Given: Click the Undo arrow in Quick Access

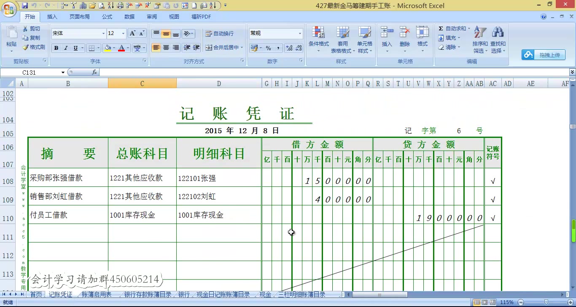Looking at the screenshot, I should tap(34, 5).
